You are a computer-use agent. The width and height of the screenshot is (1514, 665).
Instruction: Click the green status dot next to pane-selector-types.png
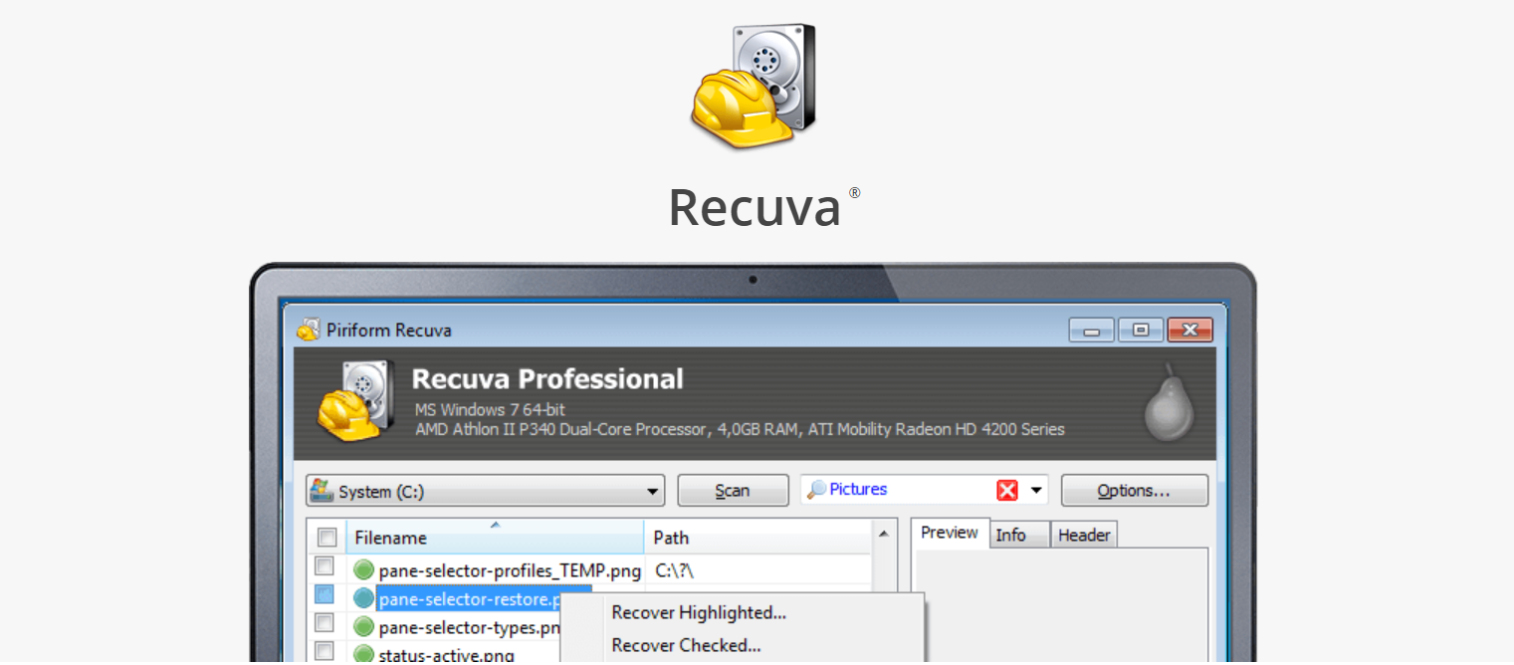click(x=364, y=625)
